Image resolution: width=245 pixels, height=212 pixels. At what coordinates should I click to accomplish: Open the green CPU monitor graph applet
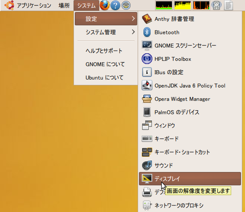164,5
